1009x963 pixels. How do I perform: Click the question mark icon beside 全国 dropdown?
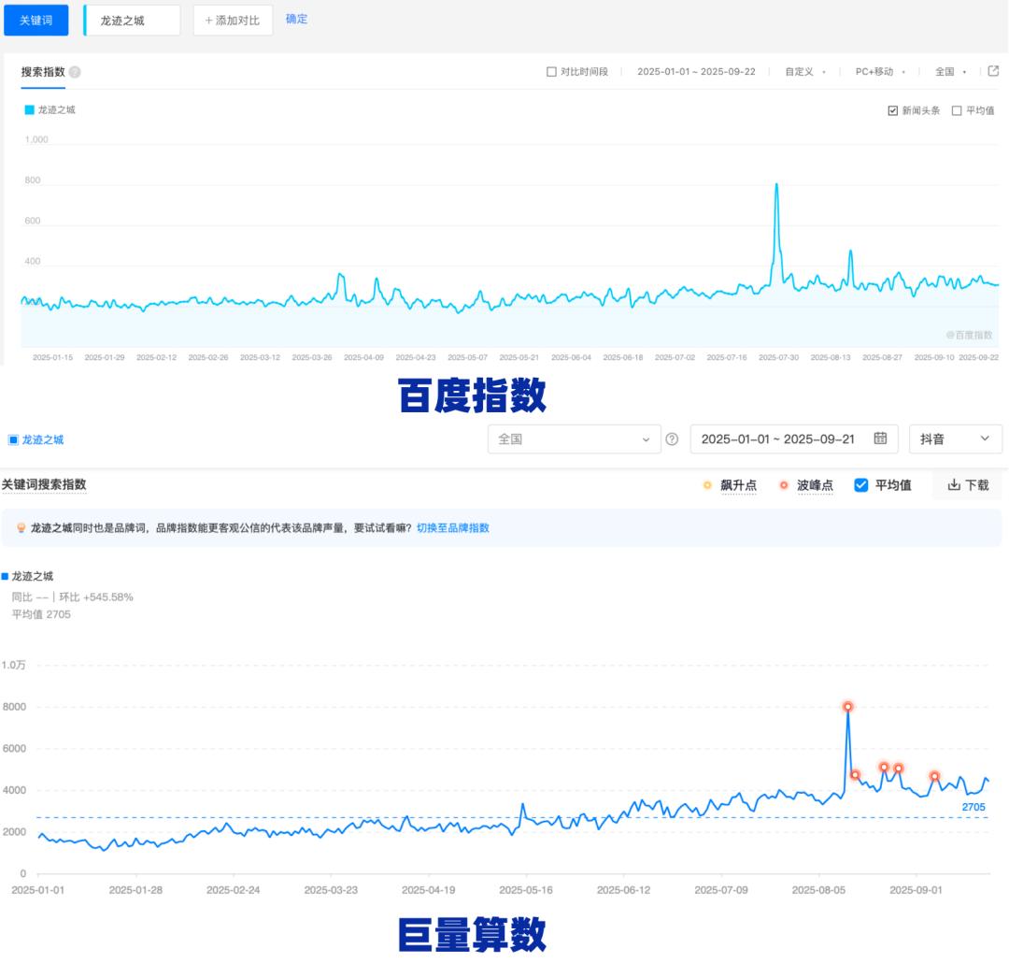click(x=671, y=439)
